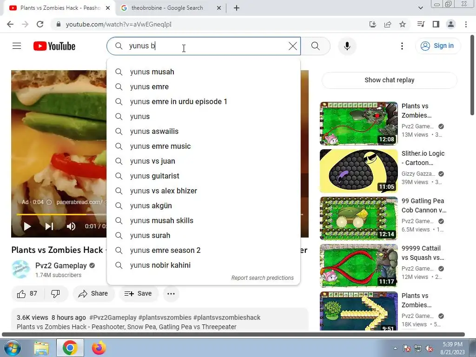The width and height of the screenshot is (476, 357).
Task: Go back with browser back arrow
Action: tap(10, 24)
